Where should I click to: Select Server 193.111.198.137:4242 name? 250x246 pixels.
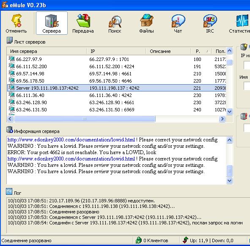coord(47,88)
